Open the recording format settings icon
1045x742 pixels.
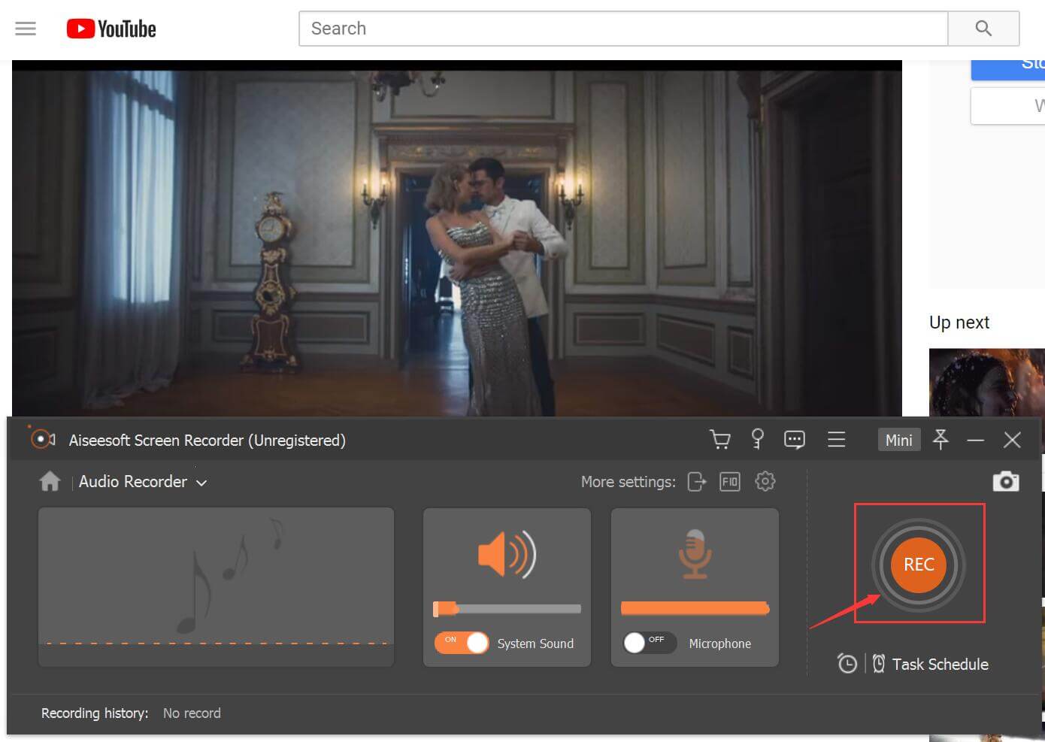tap(730, 482)
